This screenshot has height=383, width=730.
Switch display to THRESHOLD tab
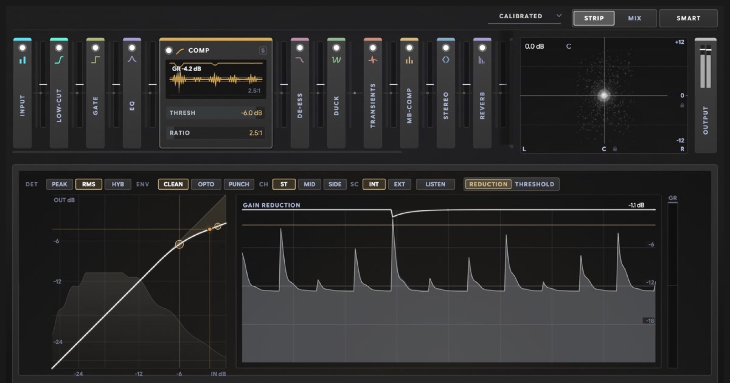coord(534,184)
